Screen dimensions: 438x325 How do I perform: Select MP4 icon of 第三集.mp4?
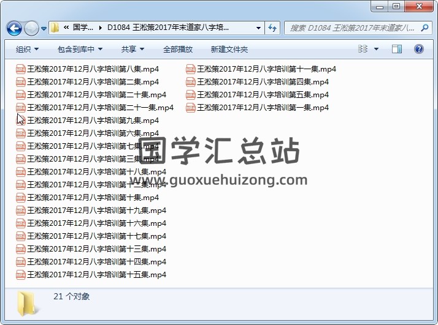click(x=21, y=159)
